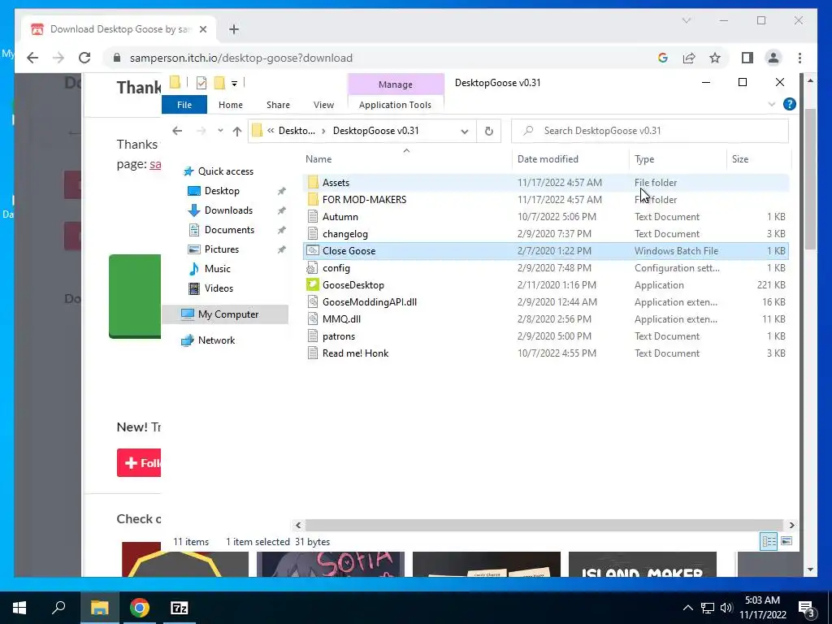Open Music in navigation pane

click(217, 268)
